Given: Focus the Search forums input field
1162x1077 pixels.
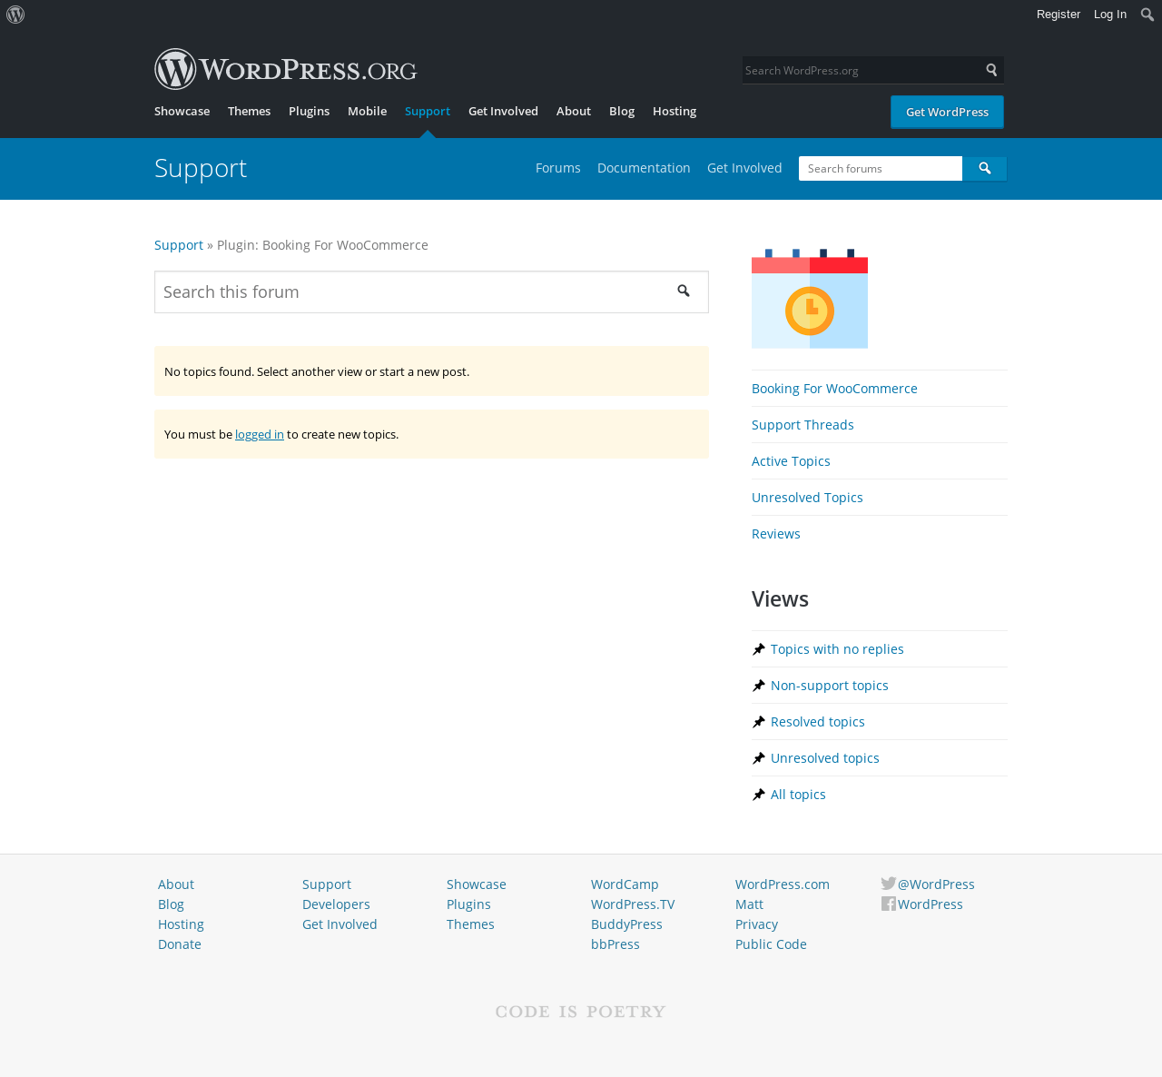Looking at the screenshot, I should (881, 169).
